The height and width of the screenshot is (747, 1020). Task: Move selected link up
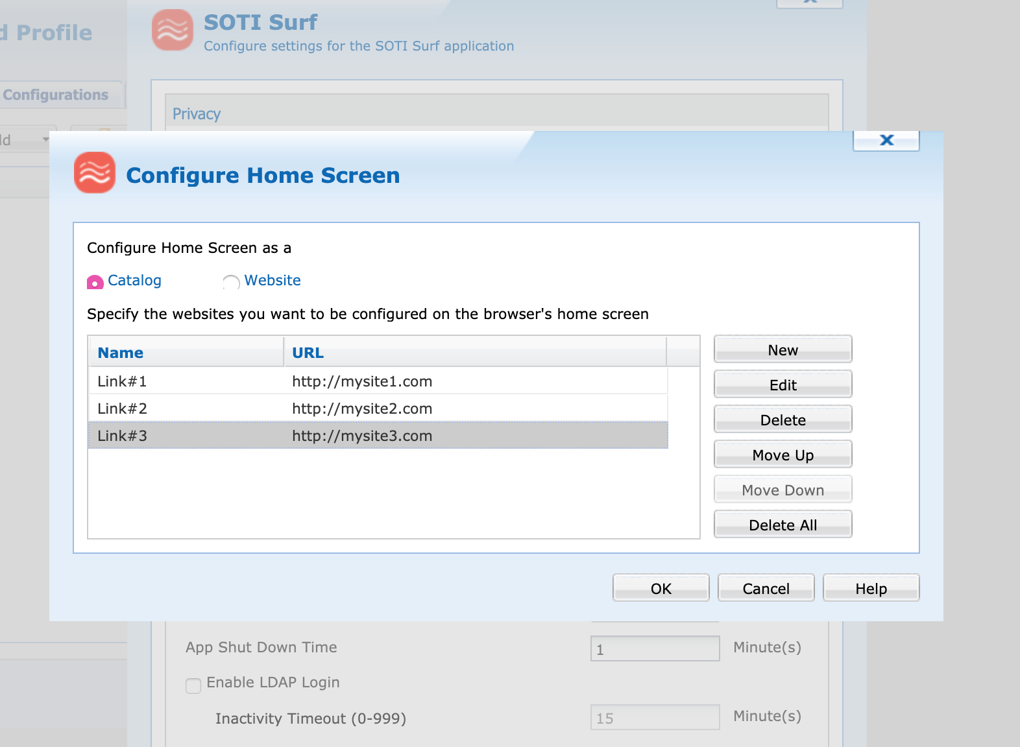point(783,455)
